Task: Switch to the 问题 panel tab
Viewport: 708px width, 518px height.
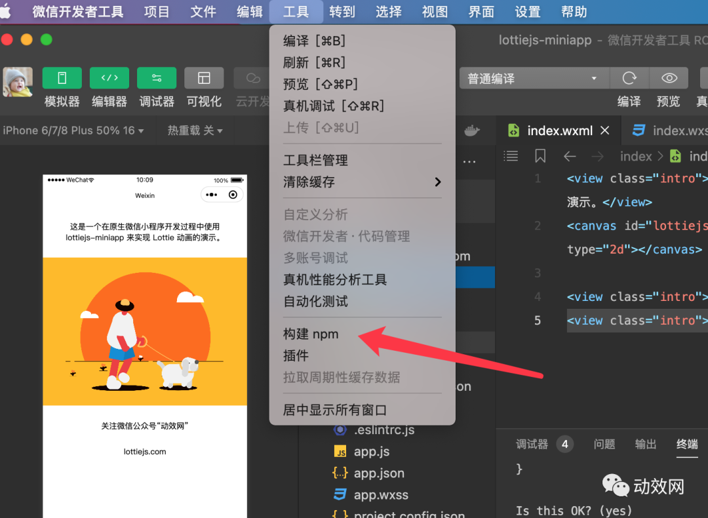Action: (604, 445)
